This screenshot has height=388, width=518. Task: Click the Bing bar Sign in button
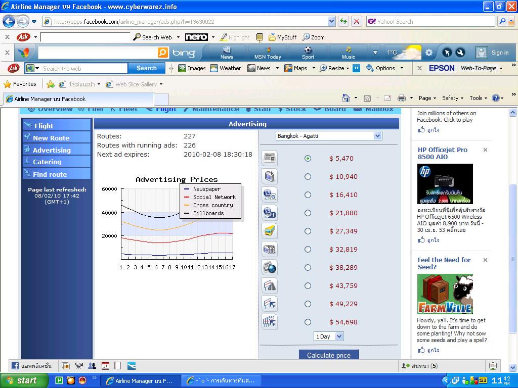pos(492,53)
